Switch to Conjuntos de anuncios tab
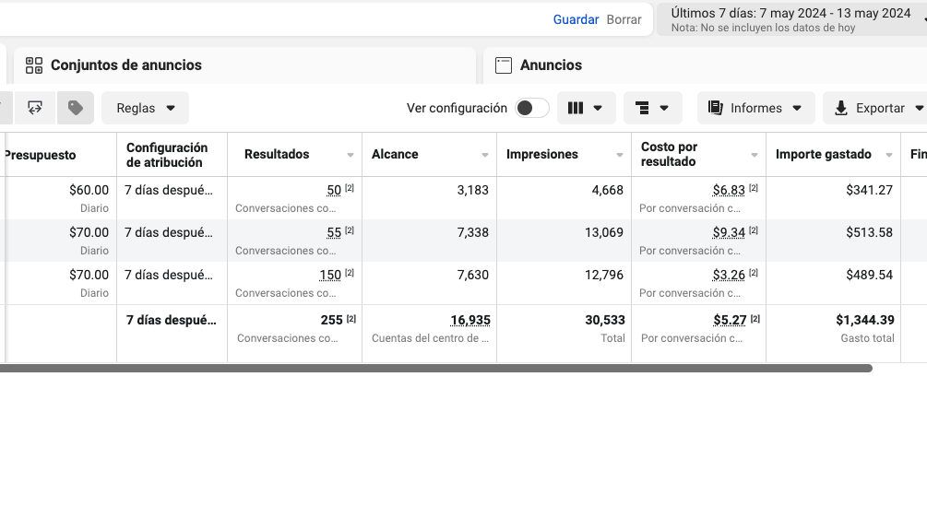This screenshot has height=518, width=927. pyautogui.click(x=125, y=65)
